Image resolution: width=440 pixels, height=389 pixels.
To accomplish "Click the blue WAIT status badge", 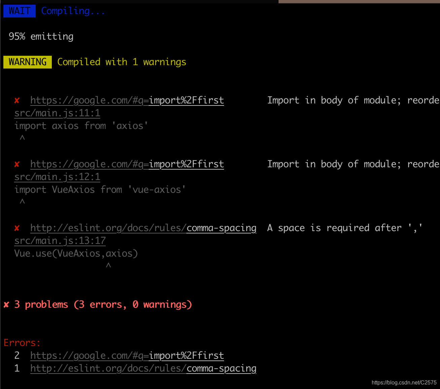I will [19, 11].
